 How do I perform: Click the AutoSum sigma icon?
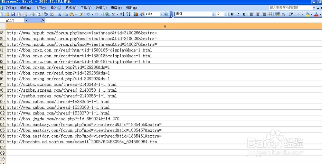click(x=113, y=14)
